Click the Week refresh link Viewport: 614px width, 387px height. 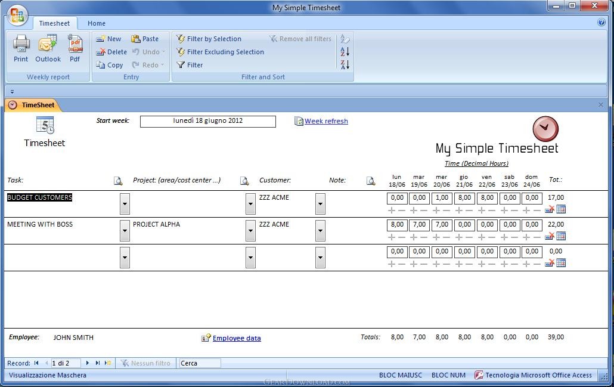point(326,121)
